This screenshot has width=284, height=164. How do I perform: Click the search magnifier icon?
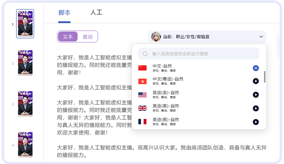pyautogui.click(x=145, y=54)
